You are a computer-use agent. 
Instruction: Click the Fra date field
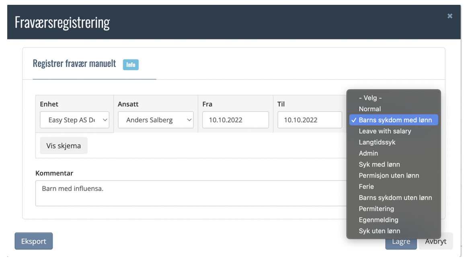[235, 120]
